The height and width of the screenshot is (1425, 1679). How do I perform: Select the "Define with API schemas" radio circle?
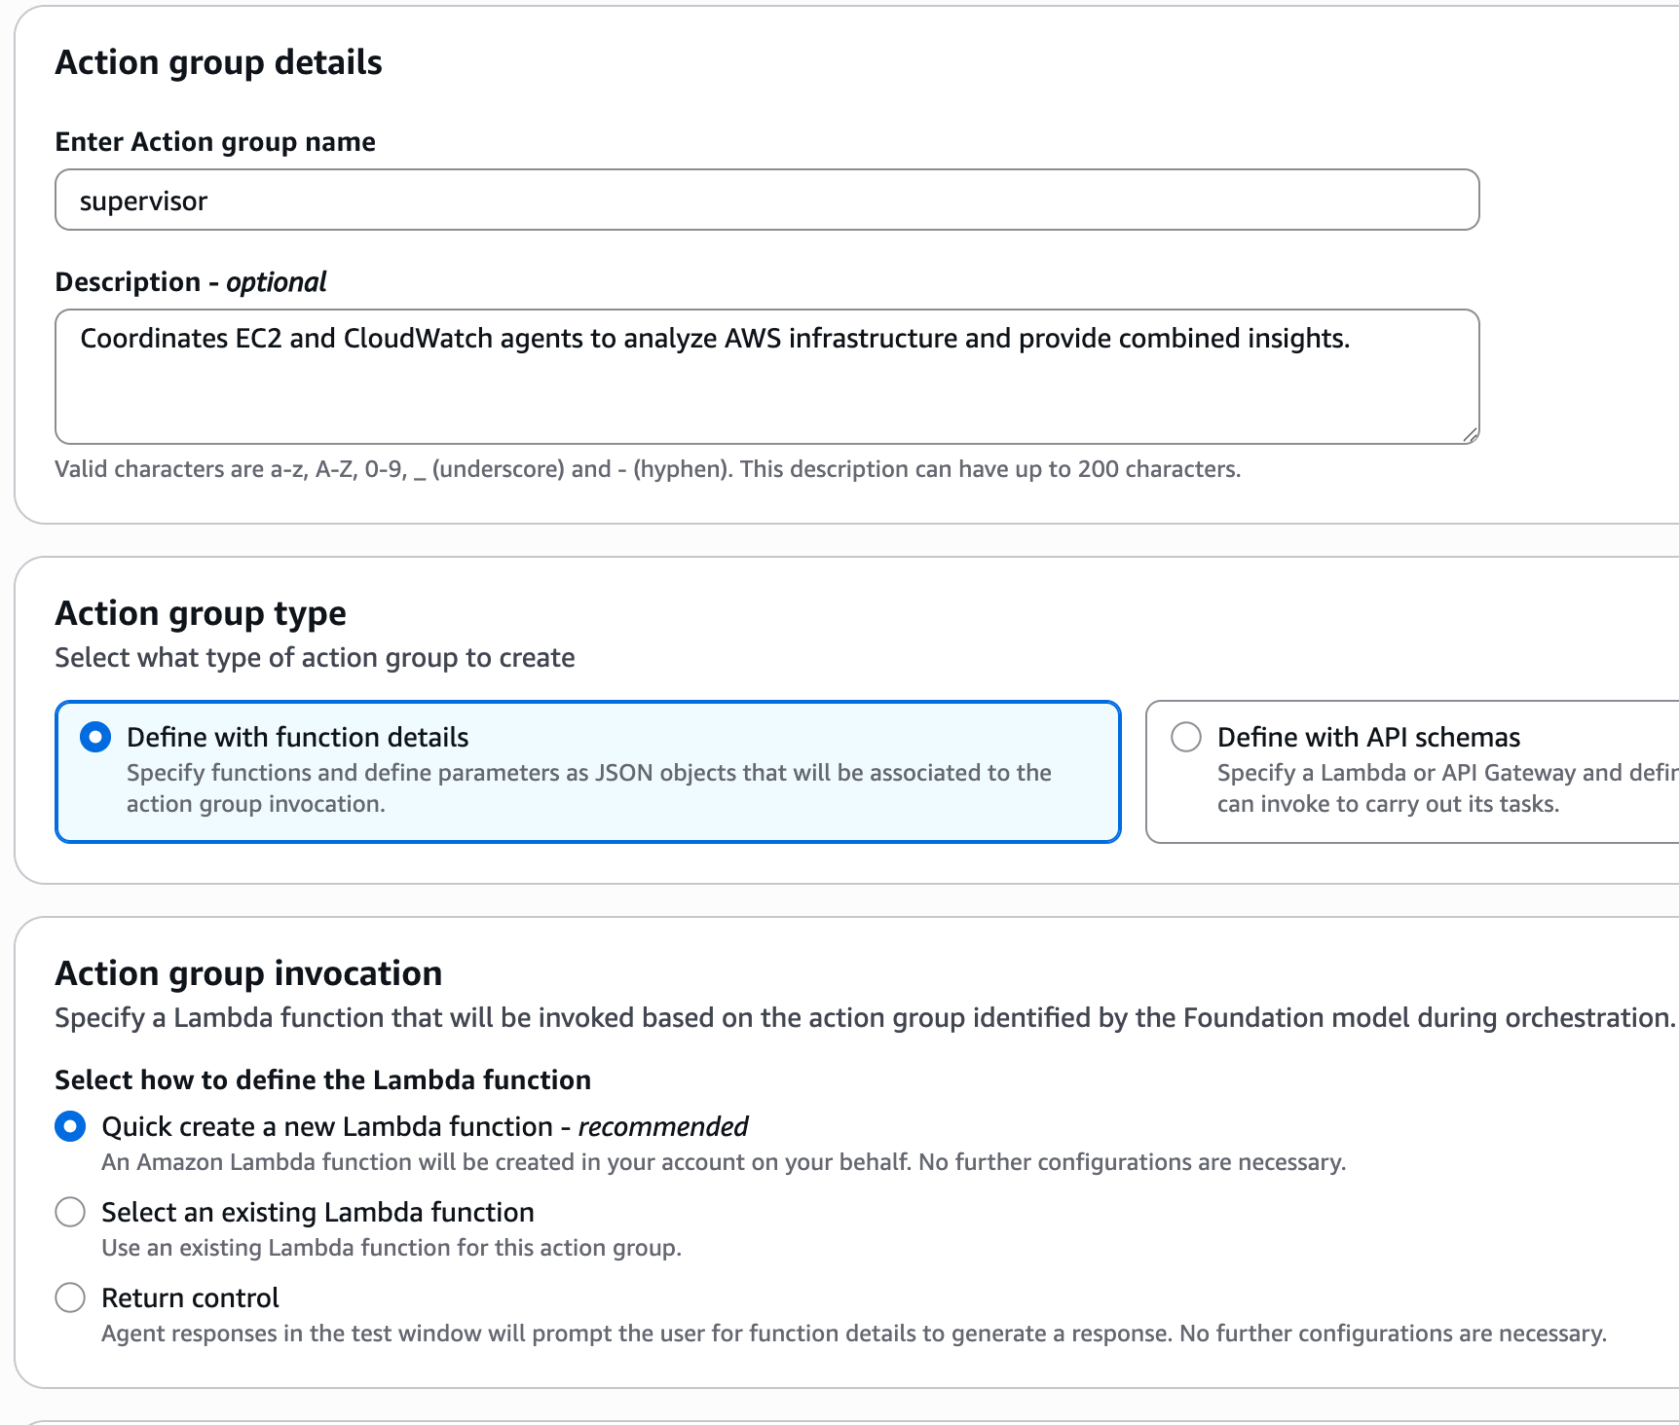point(1186,737)
